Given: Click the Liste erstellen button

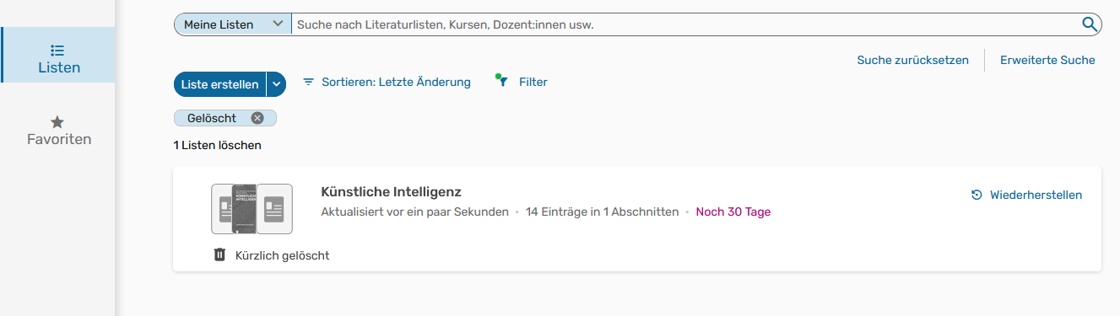Looking at the screenshot, I should tap(219, 84).
